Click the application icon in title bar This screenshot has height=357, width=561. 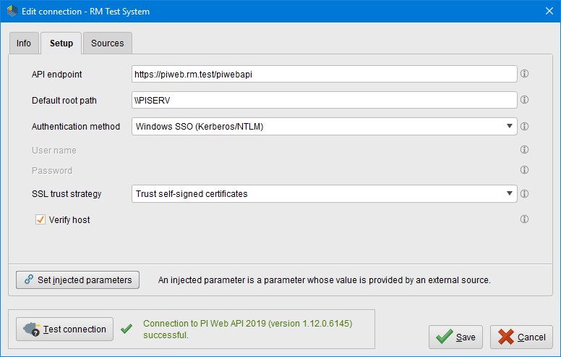(11, 12)
